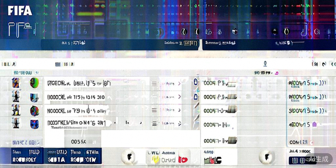Expand first row using its right chevron
This screenshot has width=336, height=168.
click(x=179, y=84)
